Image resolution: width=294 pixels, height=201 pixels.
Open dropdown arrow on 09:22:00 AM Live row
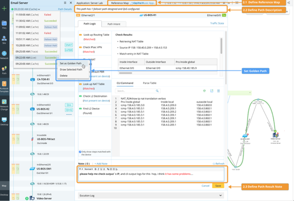click(58, 58)
